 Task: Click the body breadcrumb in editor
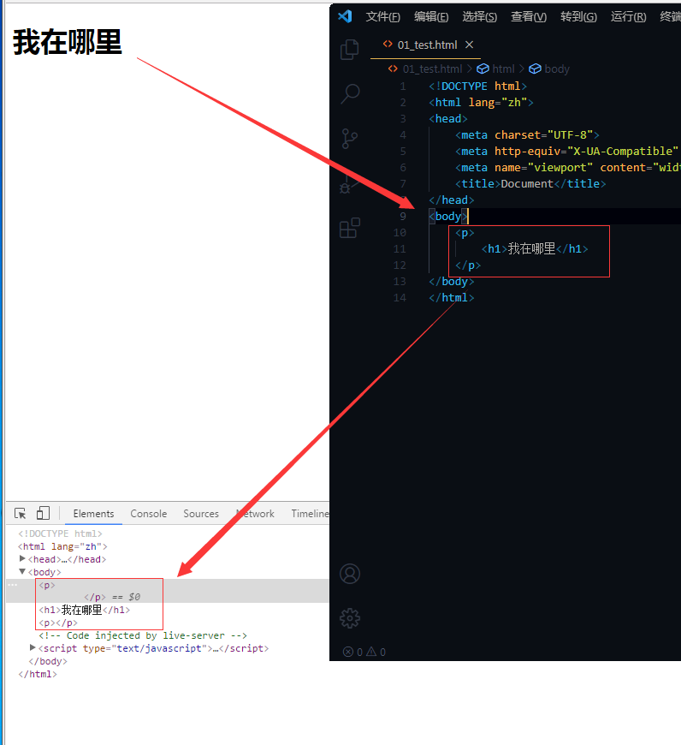549,69
